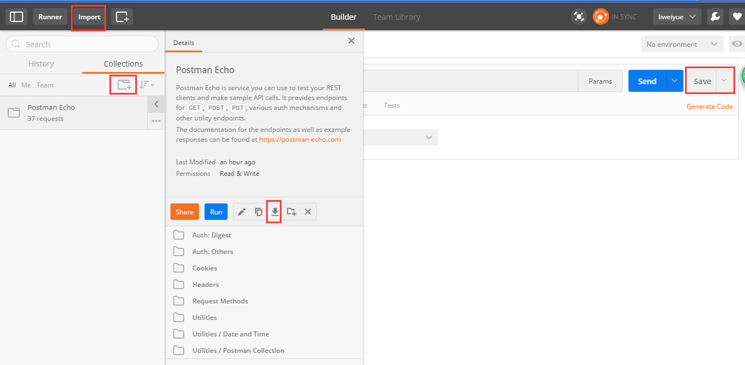The height and width of the screenshot is (365, 745).
Task: Open the new window icon beside Import
Action: [x=122, y=17]
